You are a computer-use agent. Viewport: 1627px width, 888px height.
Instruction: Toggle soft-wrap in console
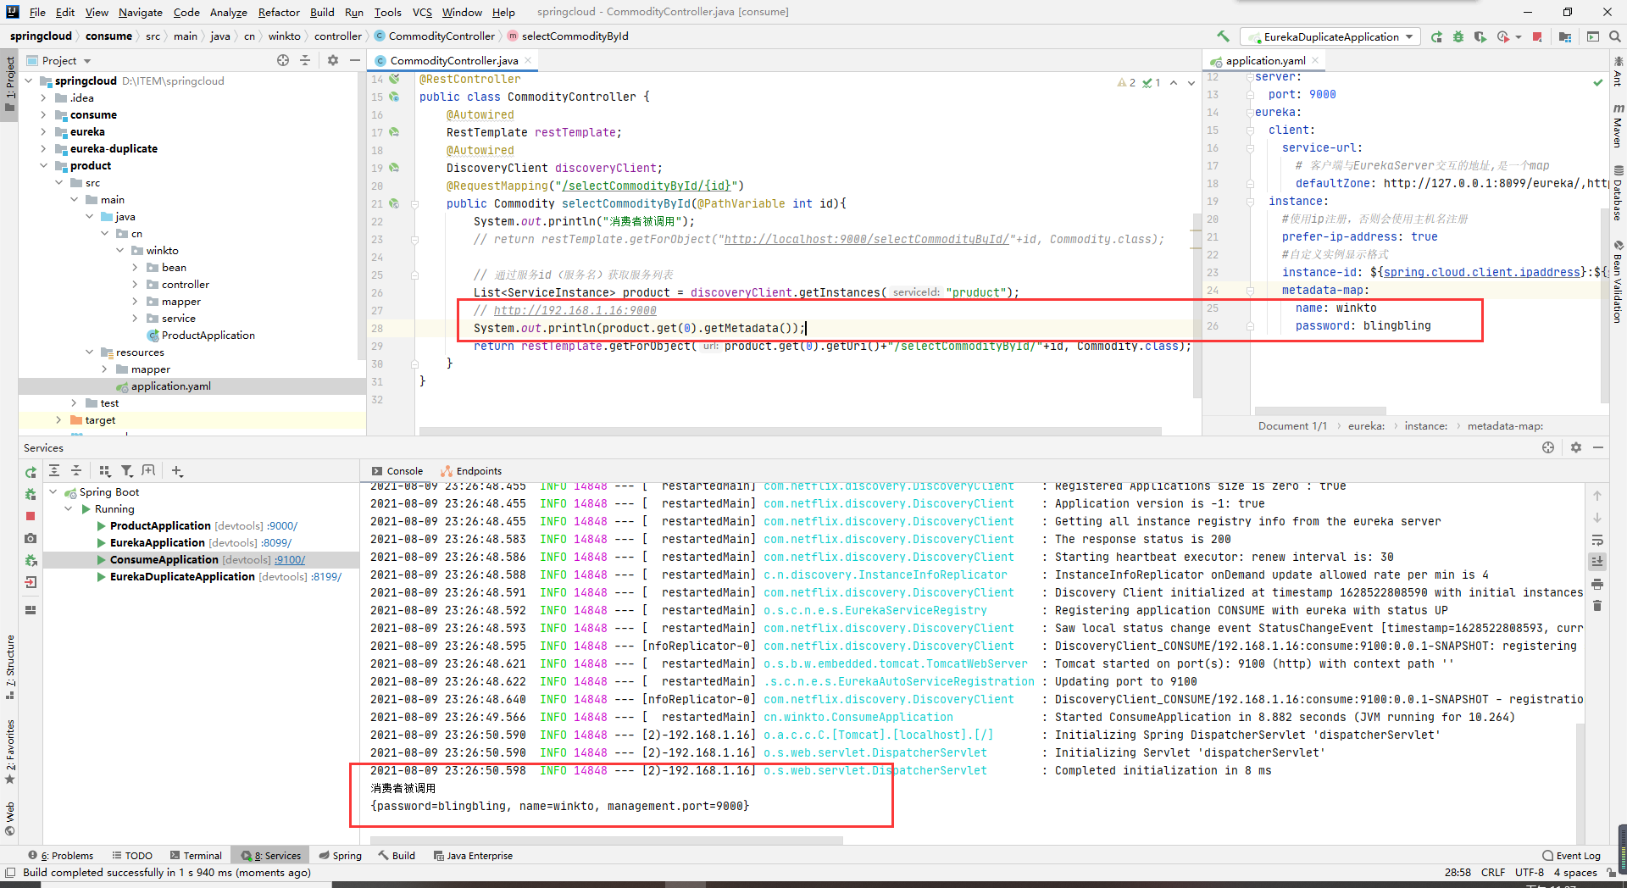click(1596, 540)
